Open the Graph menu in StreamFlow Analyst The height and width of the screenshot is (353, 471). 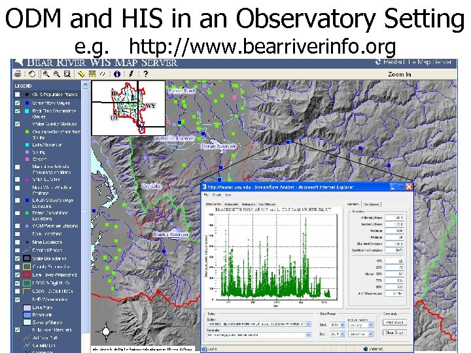click(x=217, y=195)
